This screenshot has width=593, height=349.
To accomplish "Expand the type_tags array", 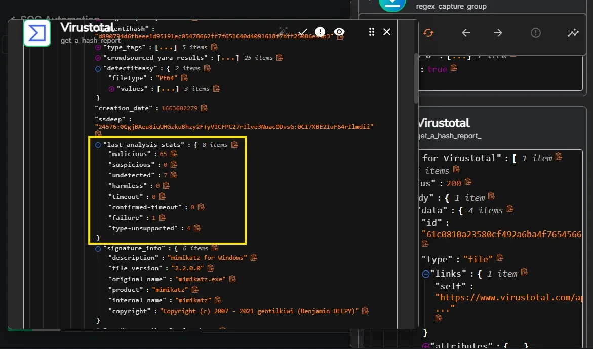I will tap(98, 47).
